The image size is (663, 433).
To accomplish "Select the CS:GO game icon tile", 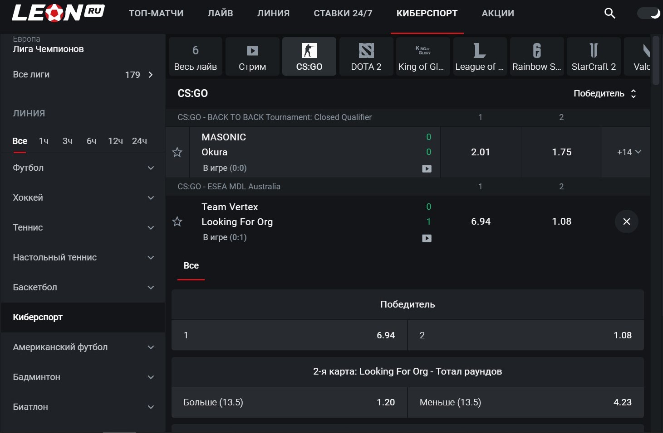I will click(309, 56).
